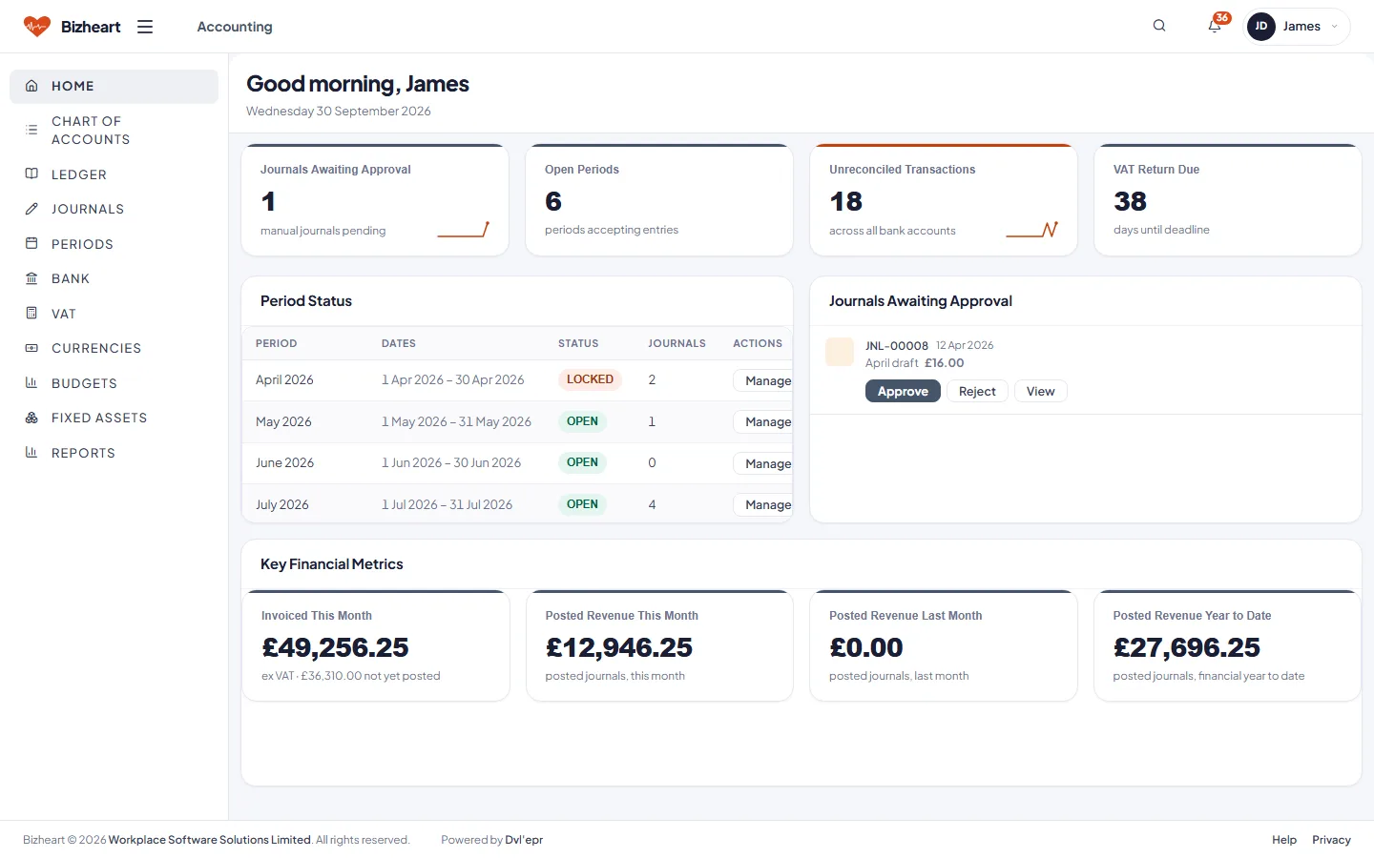Screen dimensions: 1374x858
Task: Toggle the hamburger menu icon
Action: click(x=145, y=27)
